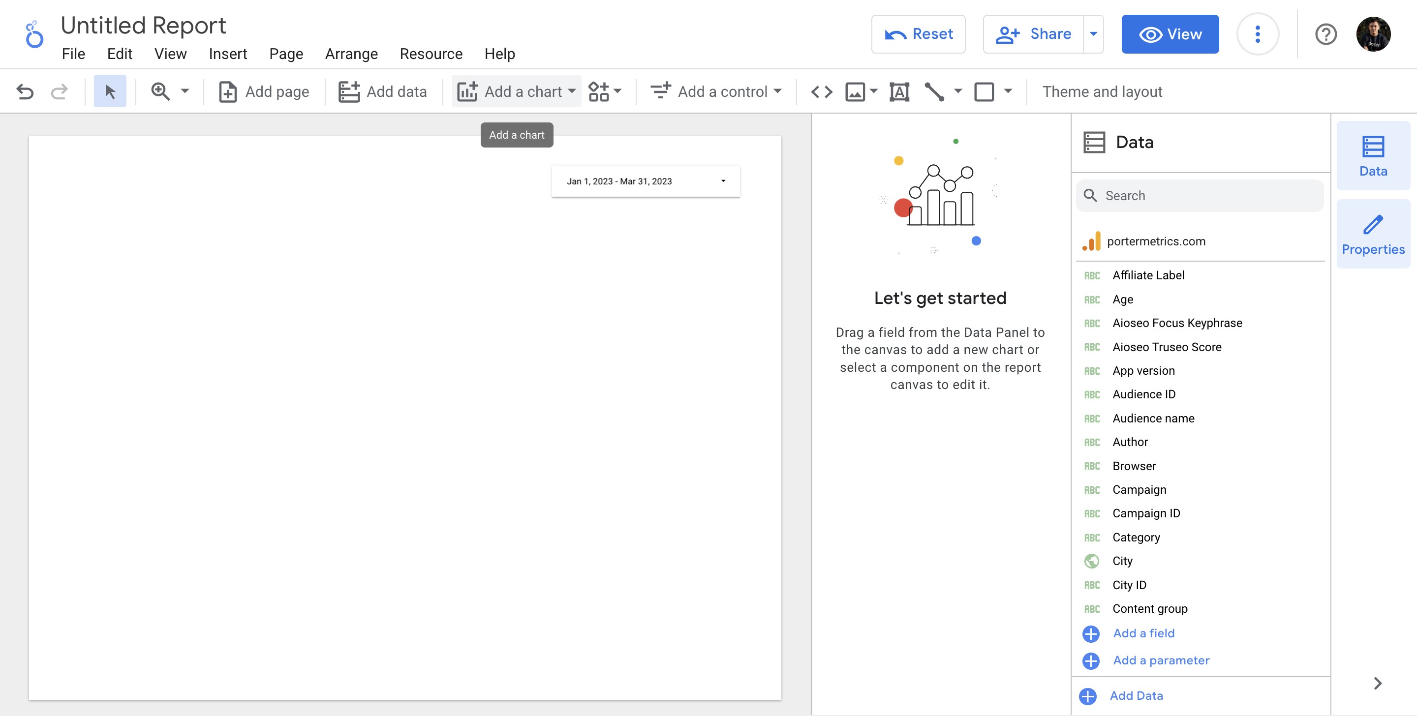
Task: Open the Add a chart menu
Action: coord(516,91)
